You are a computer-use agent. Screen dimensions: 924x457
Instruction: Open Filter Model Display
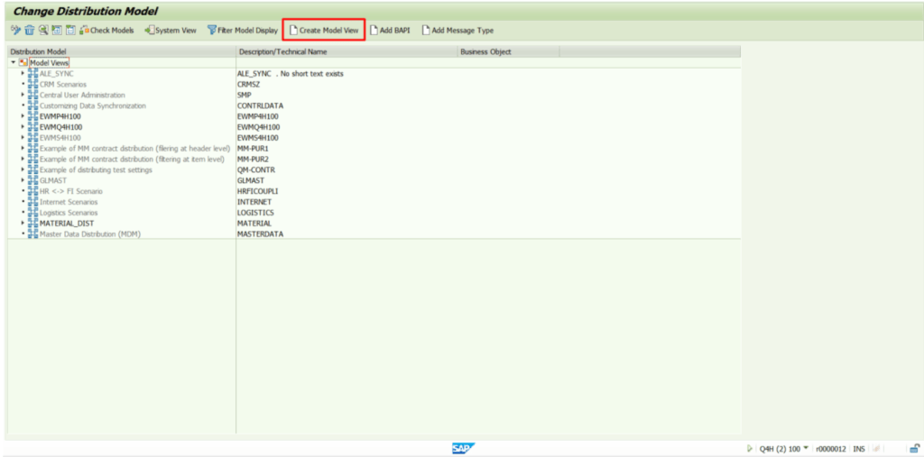tap(242, 31)
